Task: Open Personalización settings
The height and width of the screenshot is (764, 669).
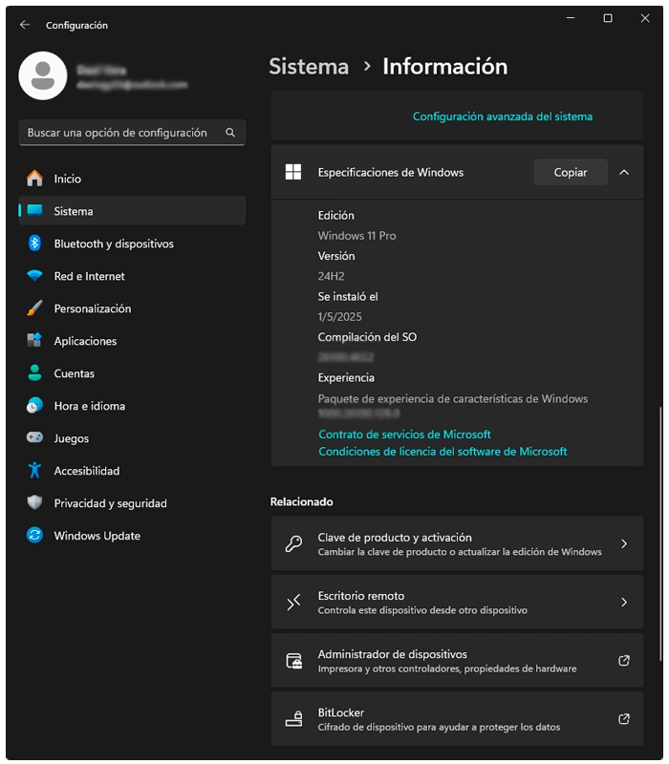Action: click(132, 308)
